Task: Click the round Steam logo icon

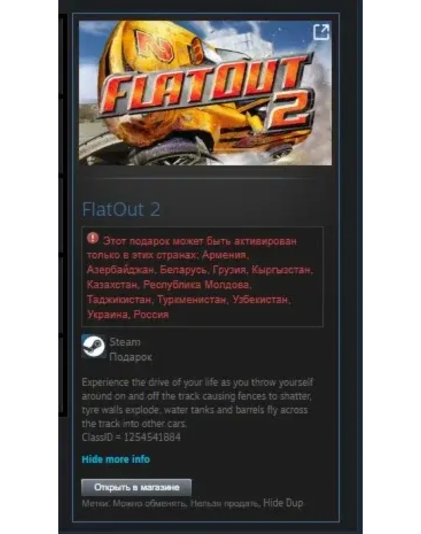Action: 93,346
